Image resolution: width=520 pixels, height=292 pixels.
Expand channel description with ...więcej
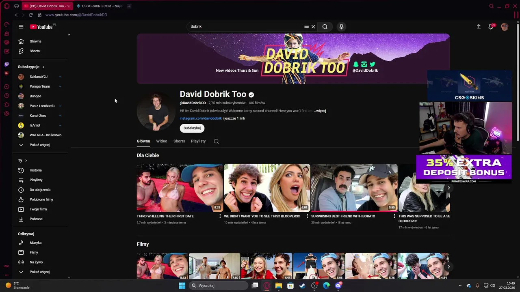point(320,111)
